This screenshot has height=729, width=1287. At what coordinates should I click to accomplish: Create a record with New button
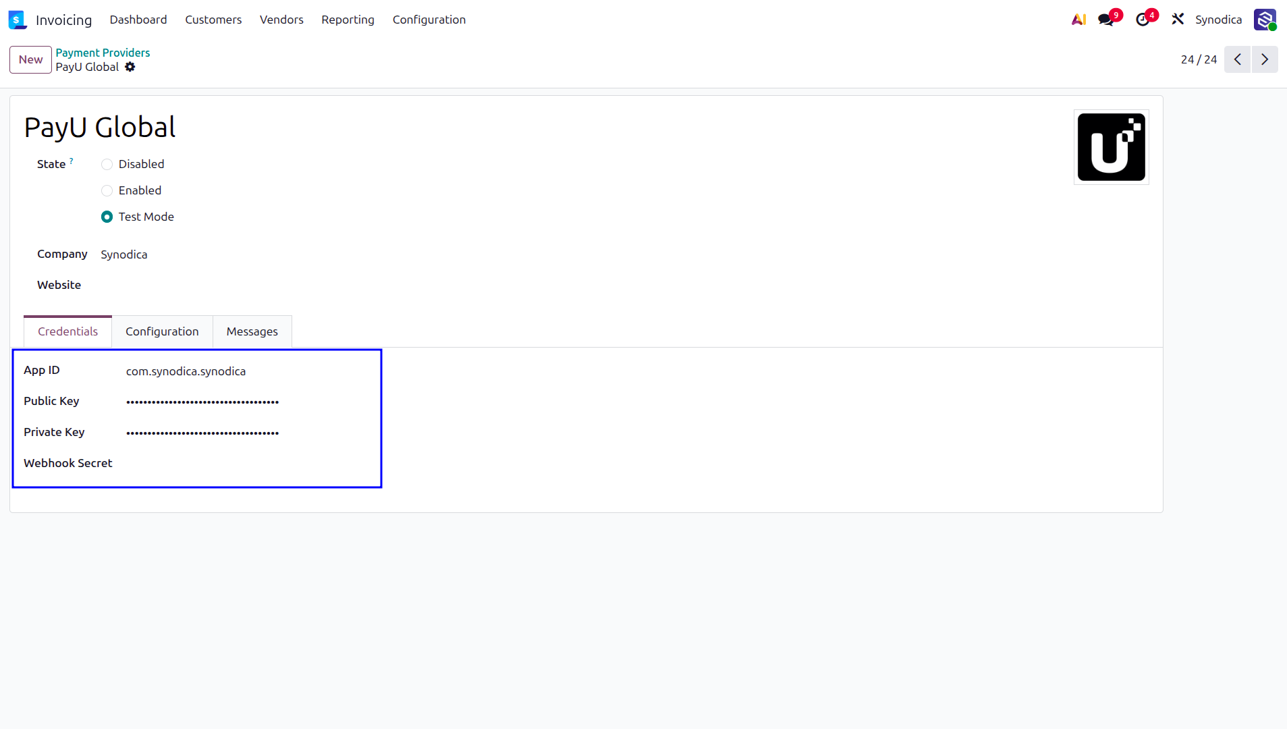pos(30,59)
